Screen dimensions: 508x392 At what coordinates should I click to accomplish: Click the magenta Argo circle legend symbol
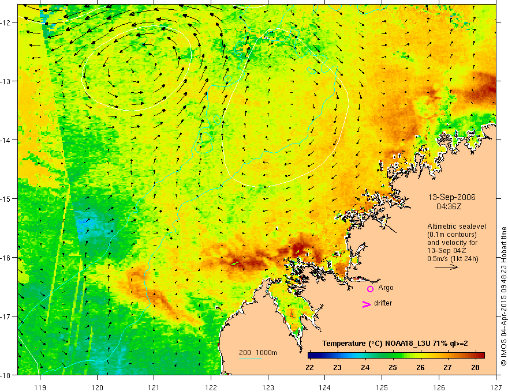370,289
